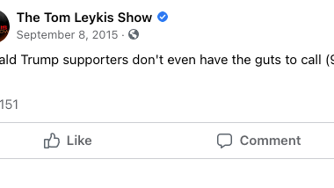The height and width of the screenshot is (188, 334).
Task: Click the word supporters in the post text
Action: coord(95,60)
